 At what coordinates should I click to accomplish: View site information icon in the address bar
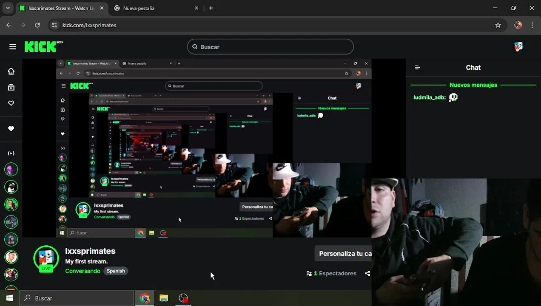pyautogui.click(x=54, y=25)
